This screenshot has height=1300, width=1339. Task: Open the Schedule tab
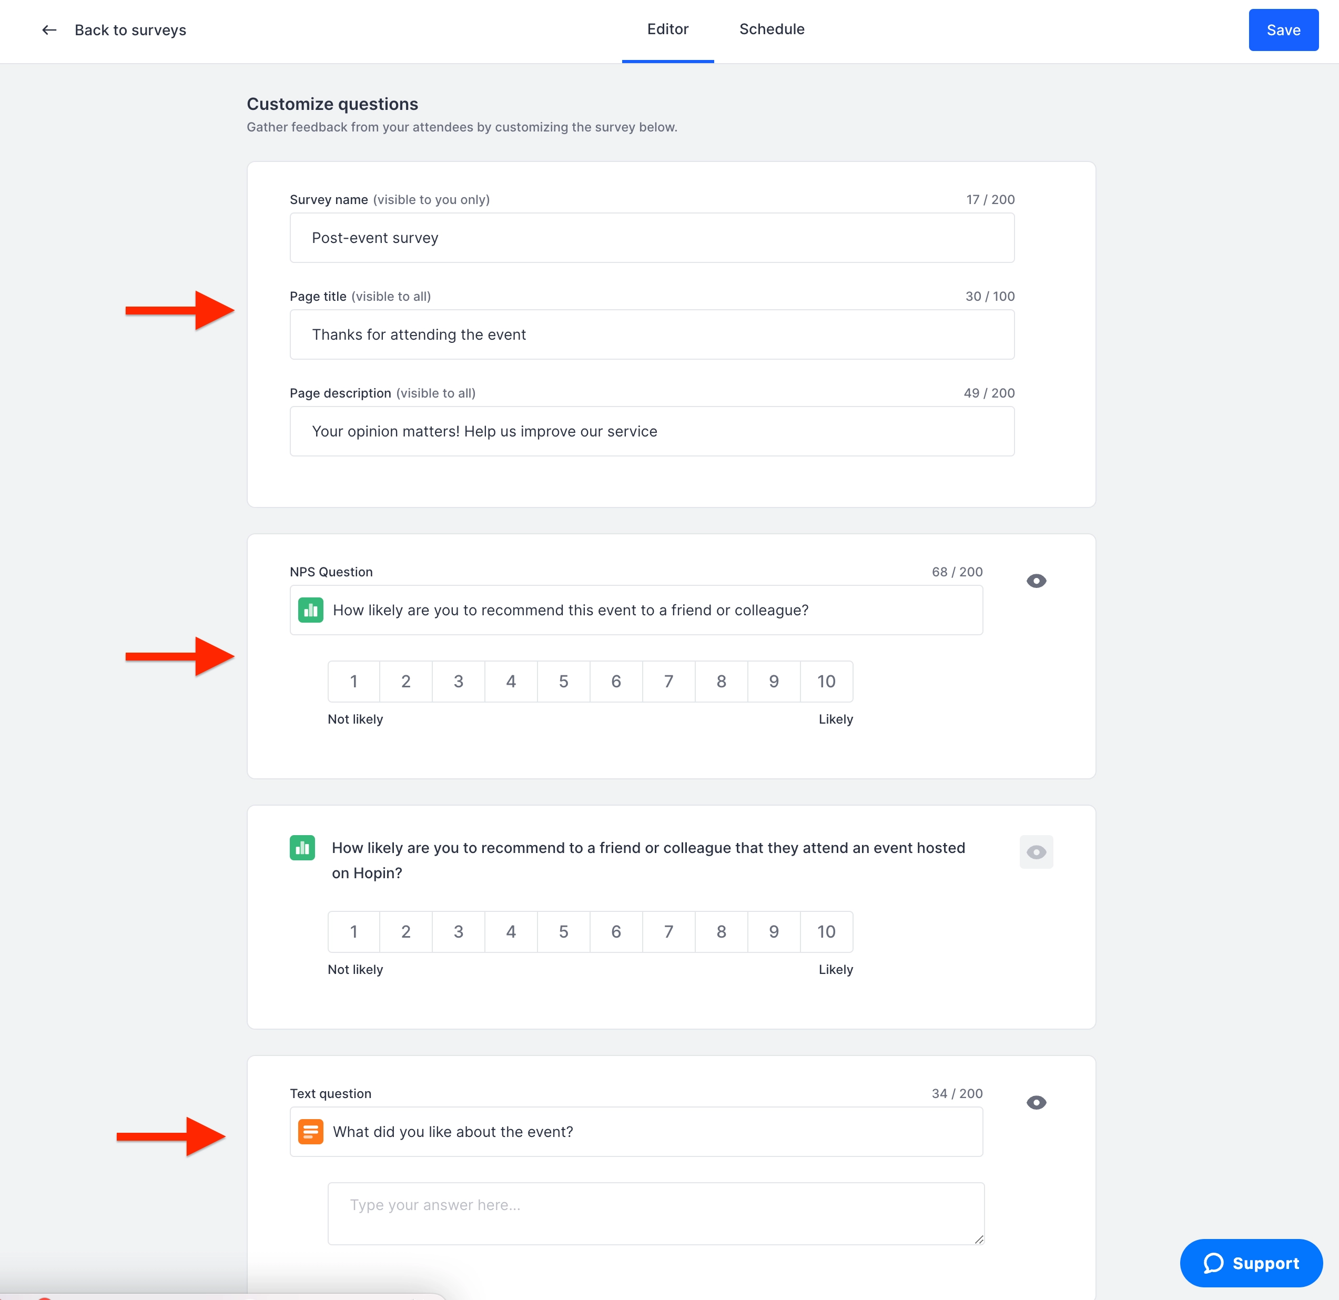(772, 29)
